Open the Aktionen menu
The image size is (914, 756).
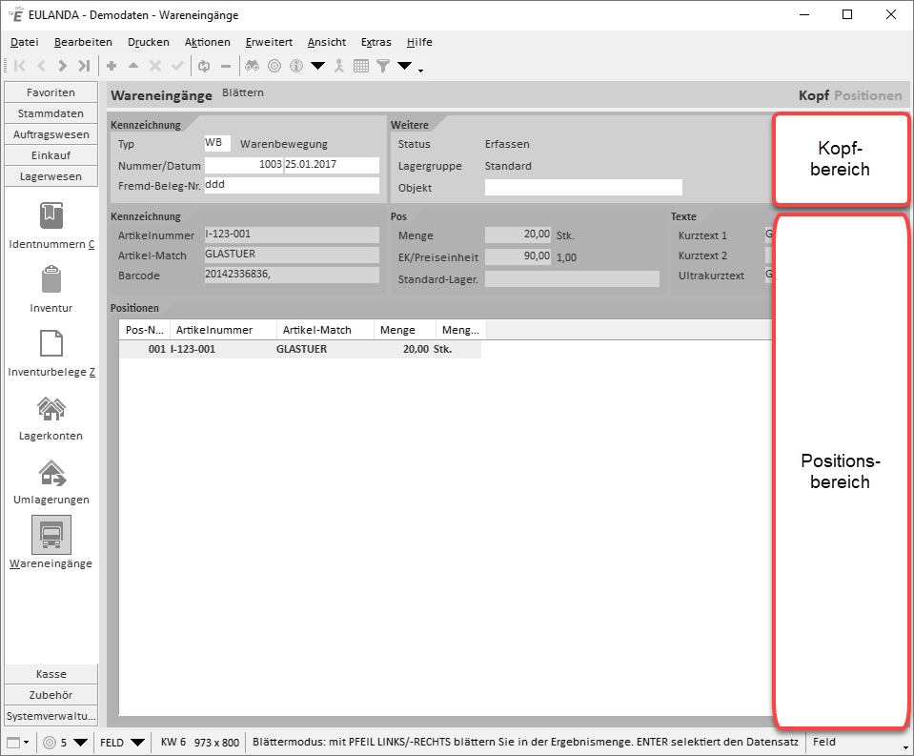(207, 42)
